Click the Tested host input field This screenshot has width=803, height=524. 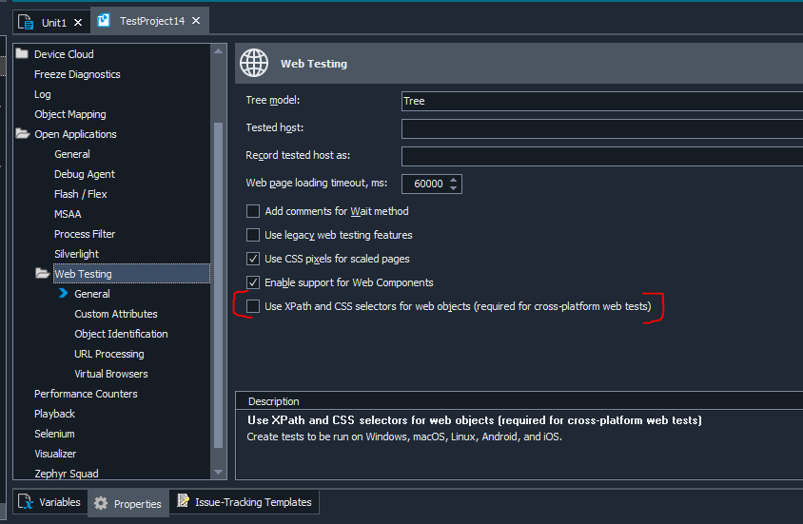(602, 128)
